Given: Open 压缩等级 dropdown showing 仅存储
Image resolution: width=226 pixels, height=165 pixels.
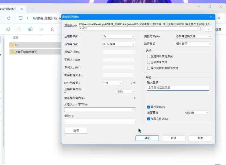Looking at the screenshot, I should pyautogui.click(x=119, y=44).
